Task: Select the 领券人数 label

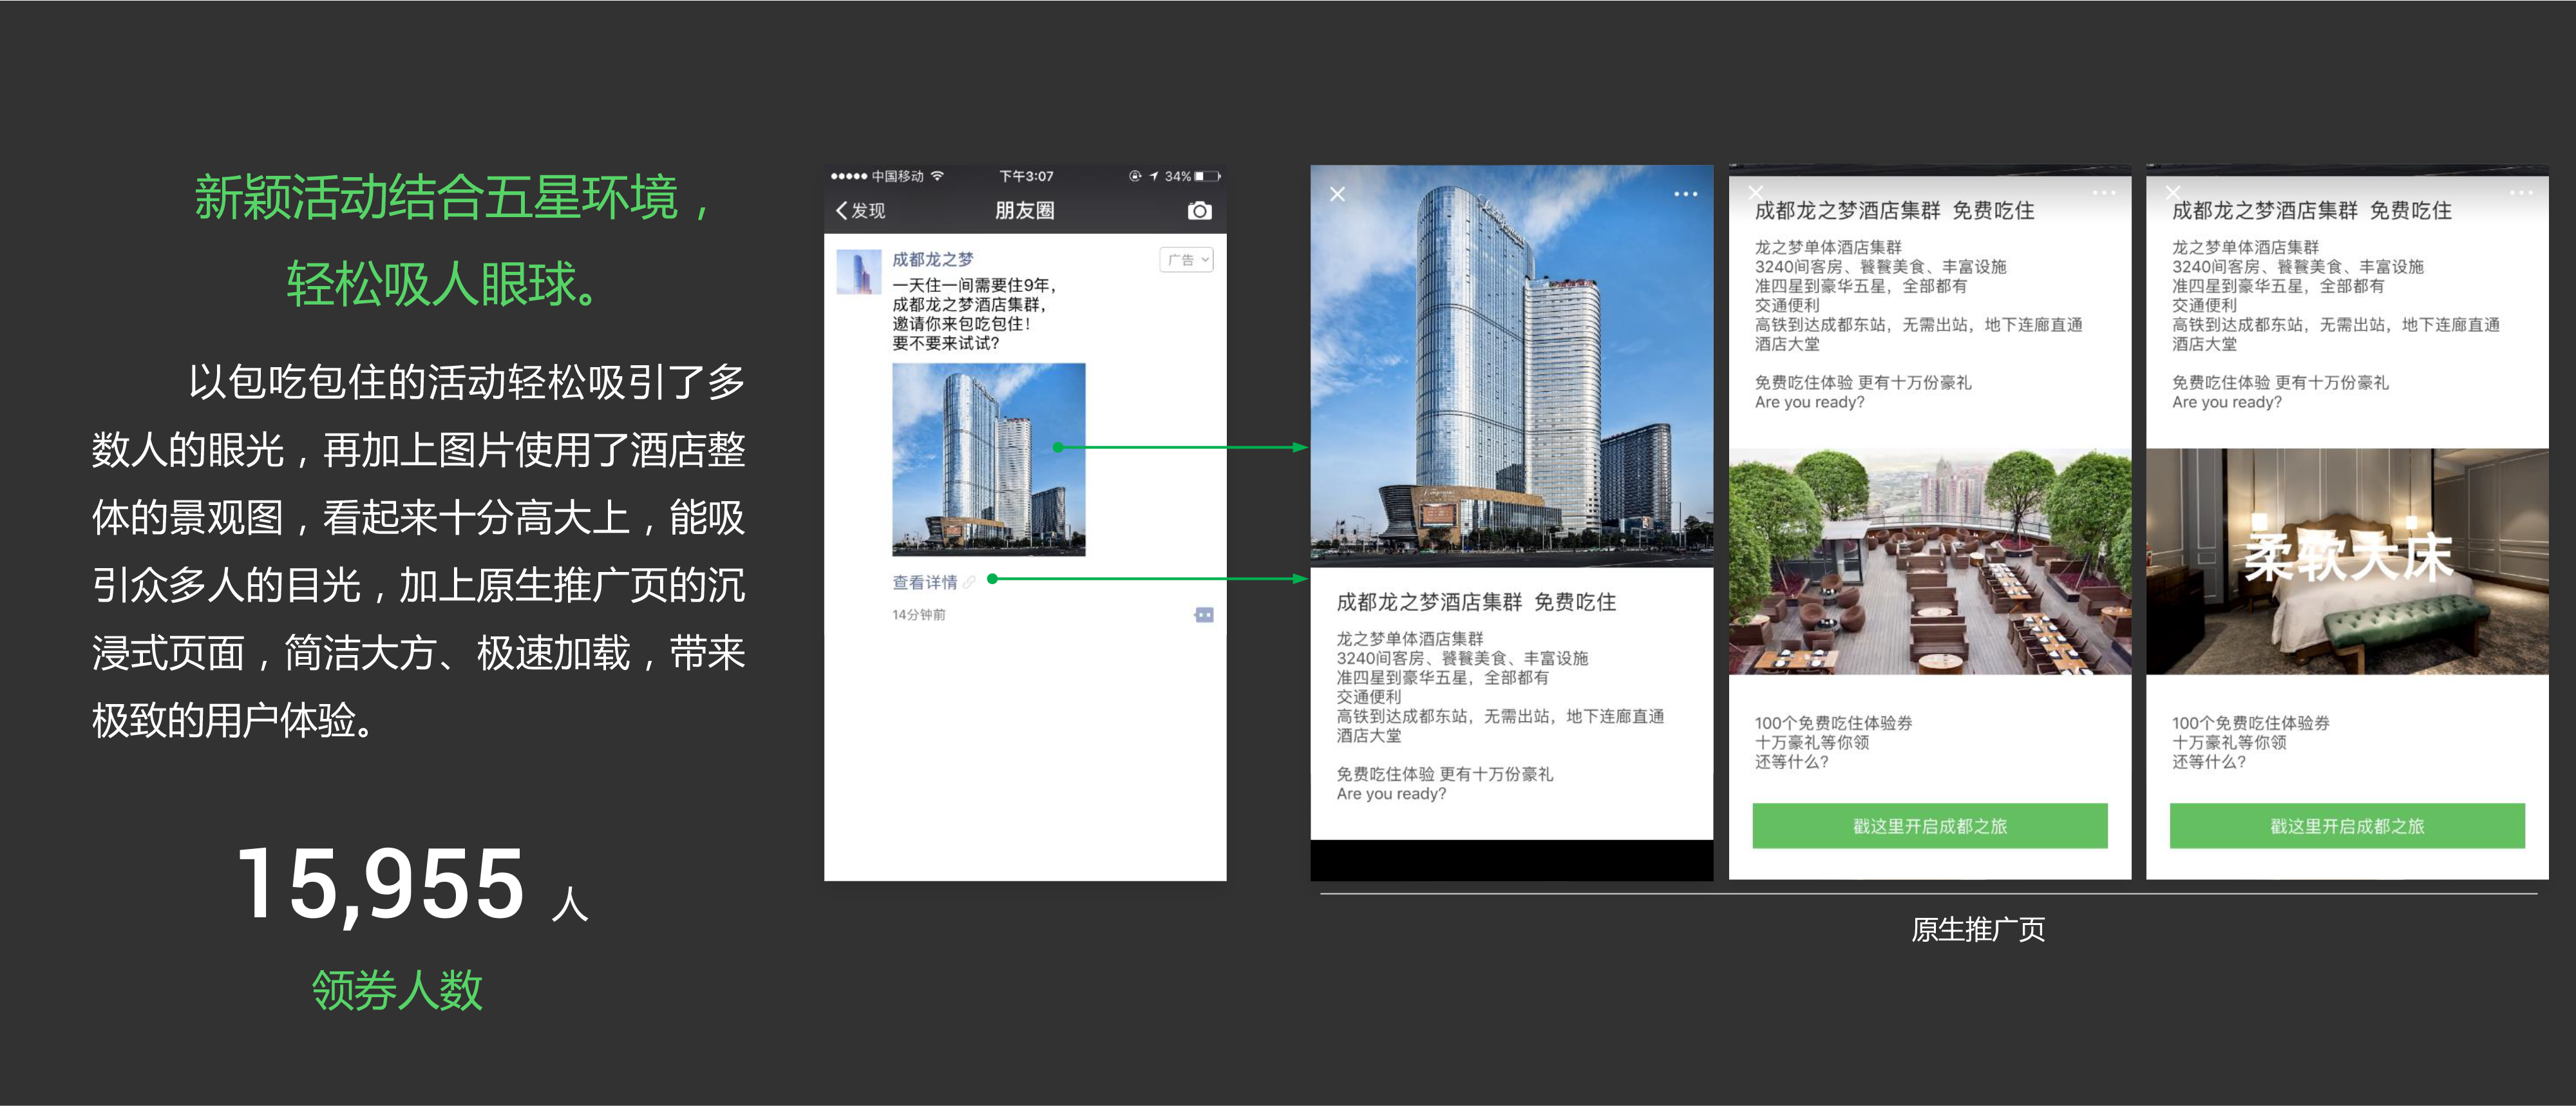Action: point(397,990)
